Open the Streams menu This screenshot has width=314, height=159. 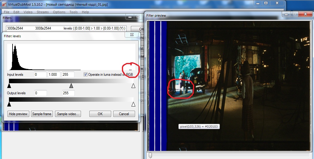[43, 12]
